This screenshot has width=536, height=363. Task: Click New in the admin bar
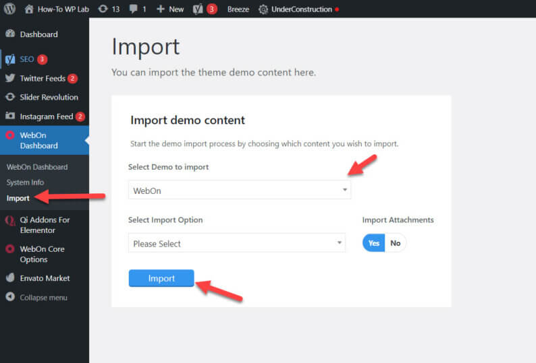pos(176,9)
